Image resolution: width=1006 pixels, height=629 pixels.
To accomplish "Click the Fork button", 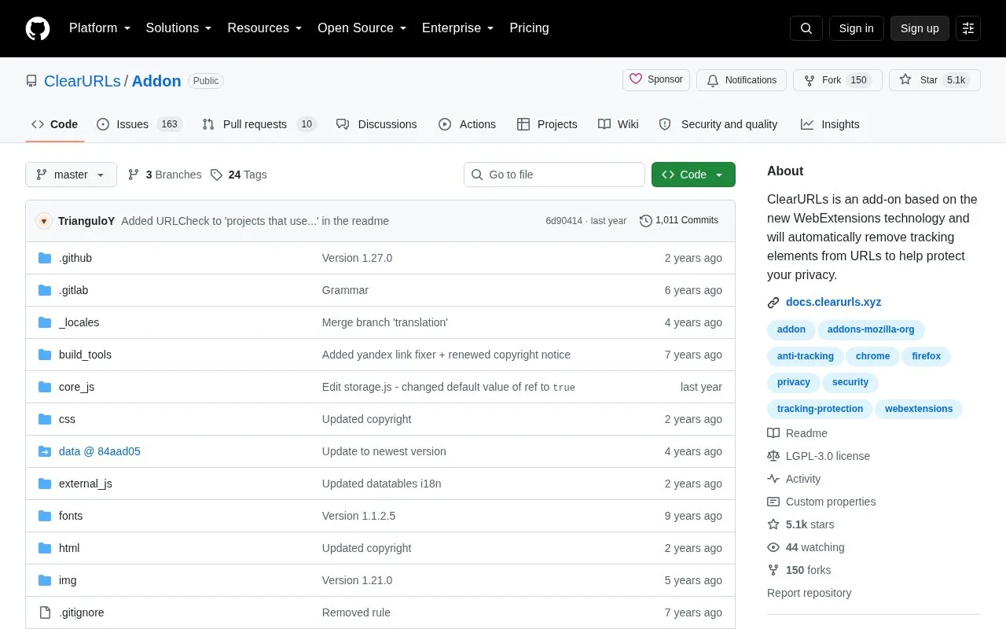I will (x=838, y=80).
